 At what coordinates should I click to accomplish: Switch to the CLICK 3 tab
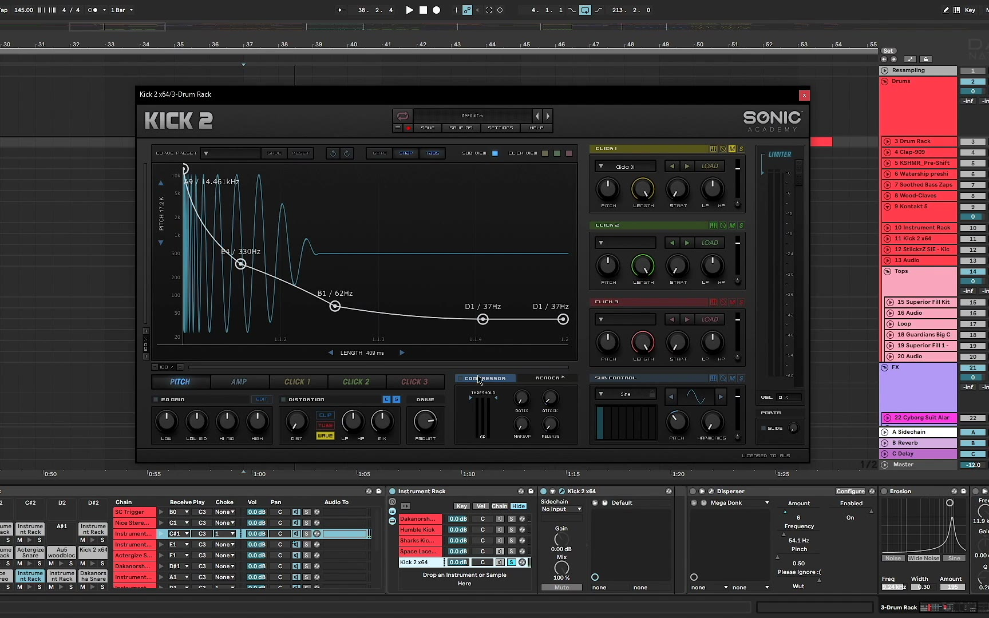click(x=414, y=382)
